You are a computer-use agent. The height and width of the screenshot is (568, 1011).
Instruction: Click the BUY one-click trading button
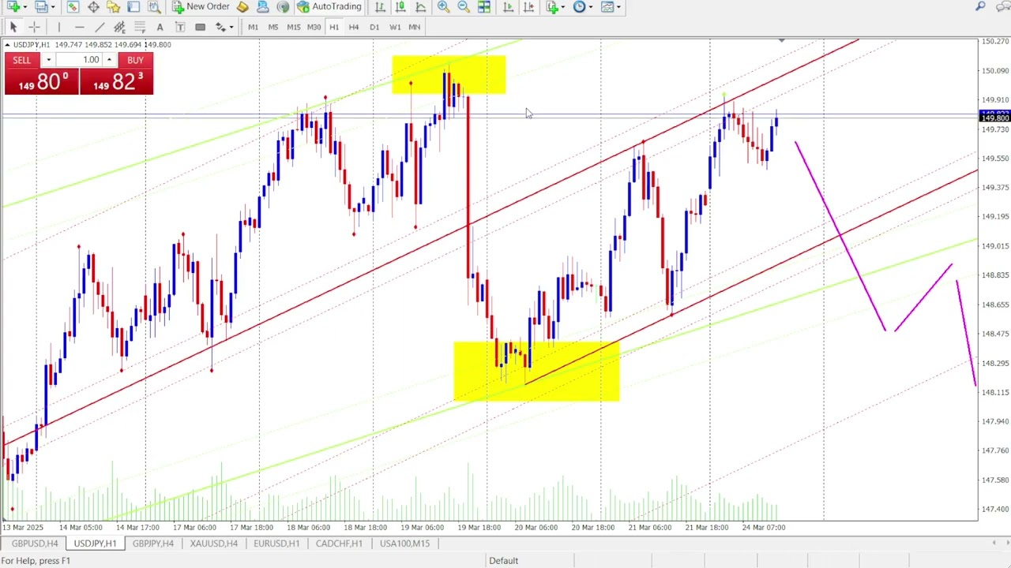[x=135, y=61]
